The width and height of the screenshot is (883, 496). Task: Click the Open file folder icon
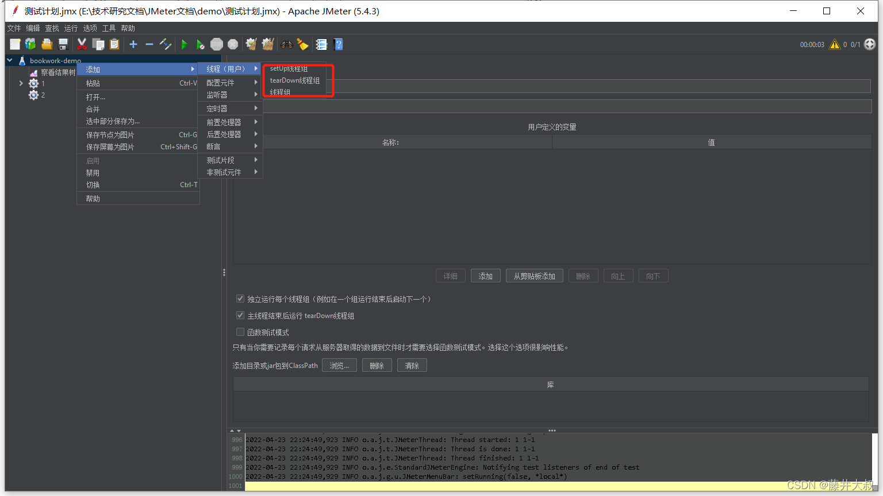click(47, 44)
